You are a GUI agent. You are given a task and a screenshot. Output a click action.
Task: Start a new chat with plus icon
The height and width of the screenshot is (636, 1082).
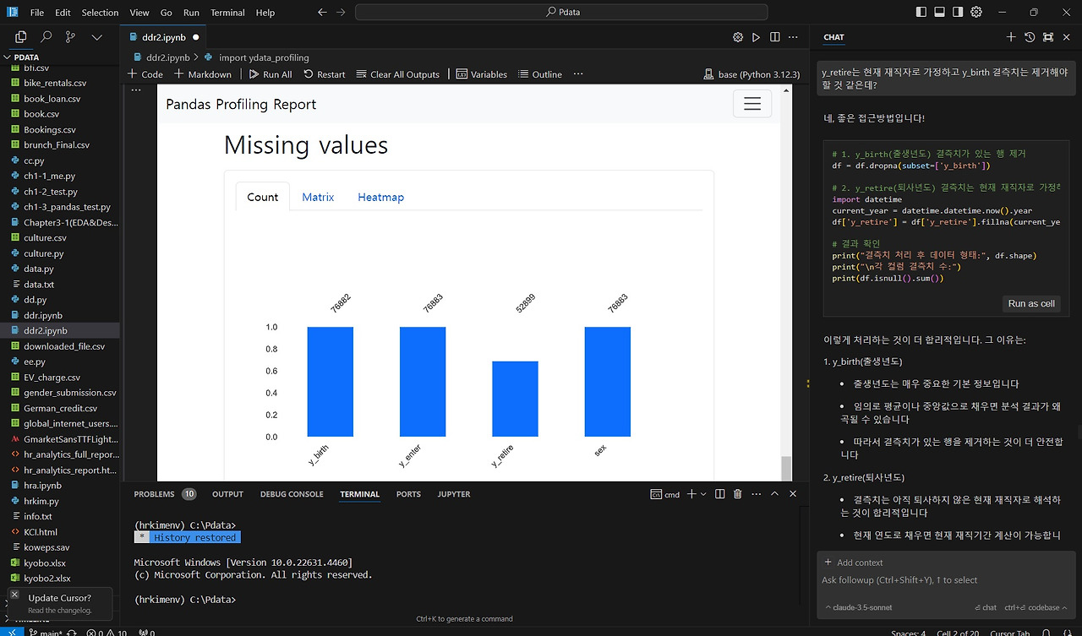(x=1011, y=37)
